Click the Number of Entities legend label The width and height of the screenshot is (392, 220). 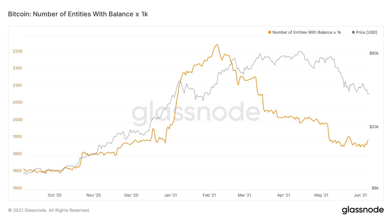306,32
